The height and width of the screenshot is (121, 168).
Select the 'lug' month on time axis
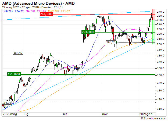tap(26, 114)
